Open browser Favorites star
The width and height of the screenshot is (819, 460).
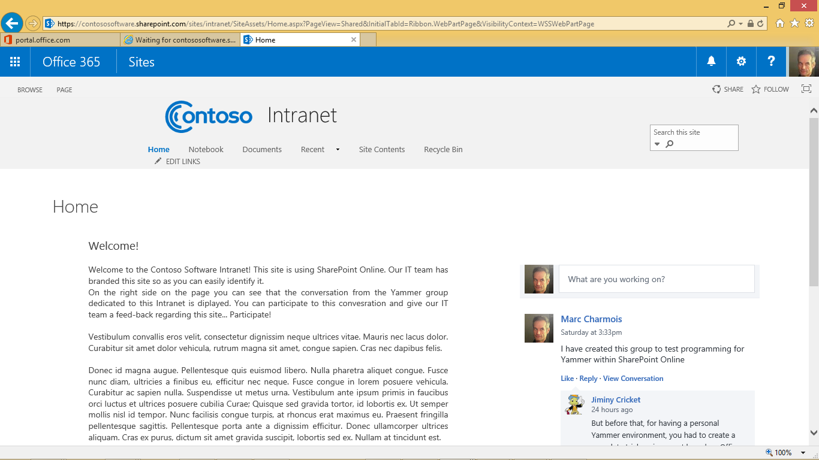click(794, 23)
